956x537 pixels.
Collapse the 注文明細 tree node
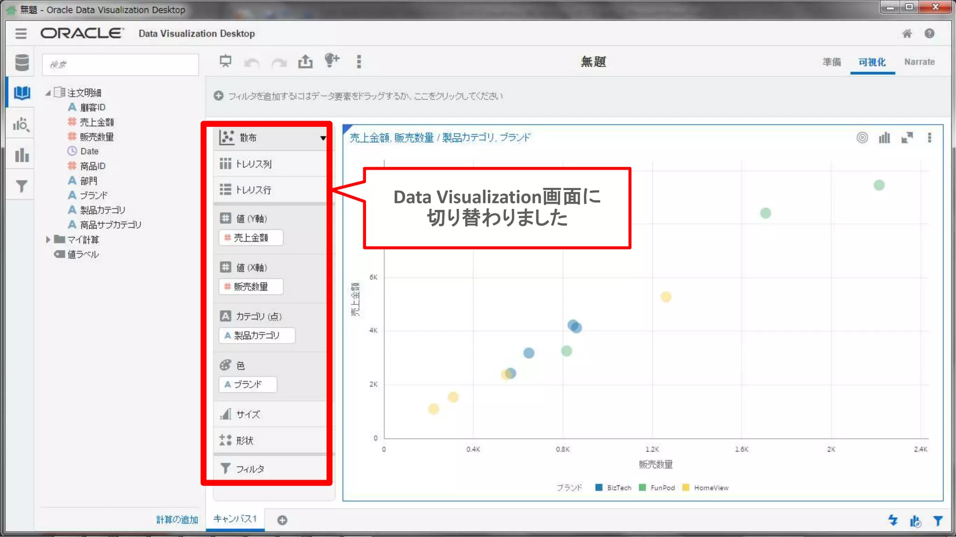pos(48,93)
